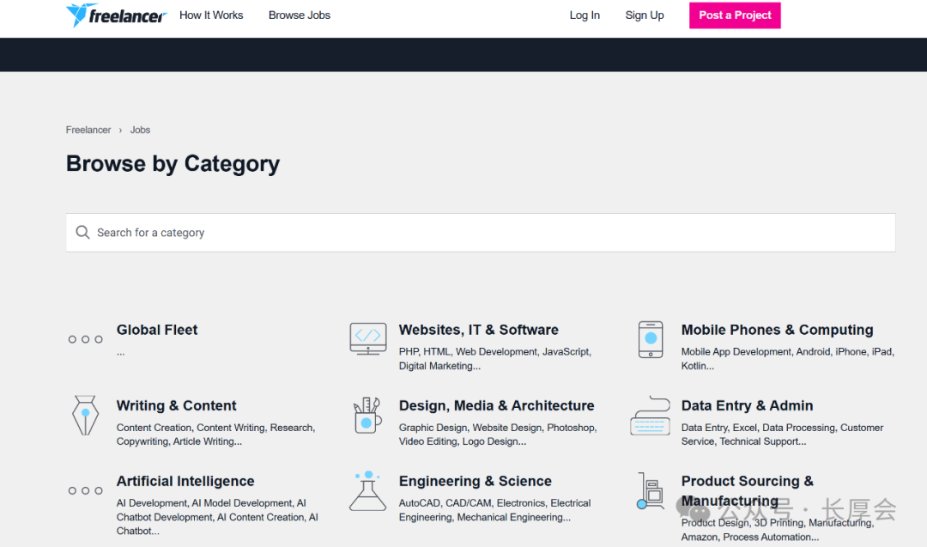Open the Global Fleet category
The width and height of the screenshot is (927, 547).
pyautogui.click(x=157, y=330)
